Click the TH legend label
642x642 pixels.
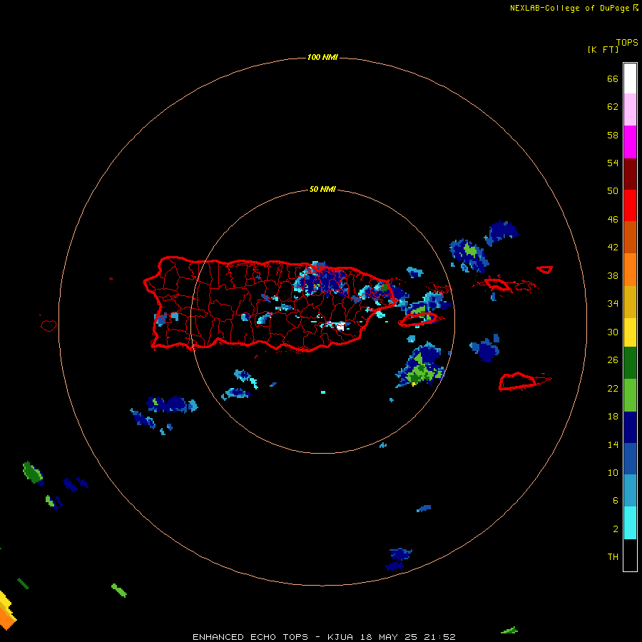point(613,556)
